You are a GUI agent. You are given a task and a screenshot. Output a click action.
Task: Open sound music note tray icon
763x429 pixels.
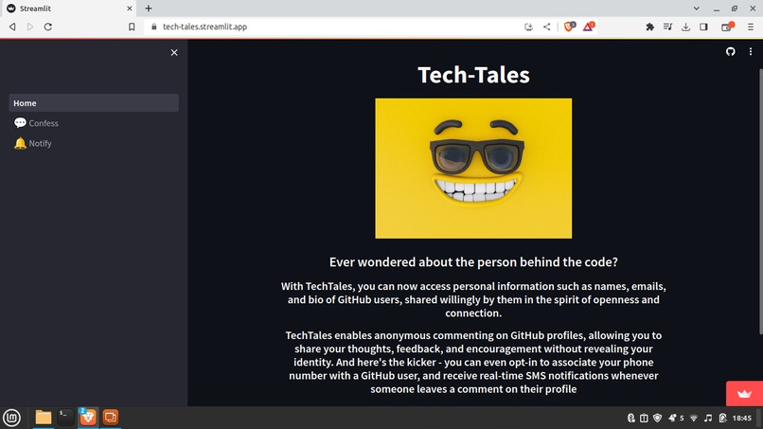pos(708,418)
